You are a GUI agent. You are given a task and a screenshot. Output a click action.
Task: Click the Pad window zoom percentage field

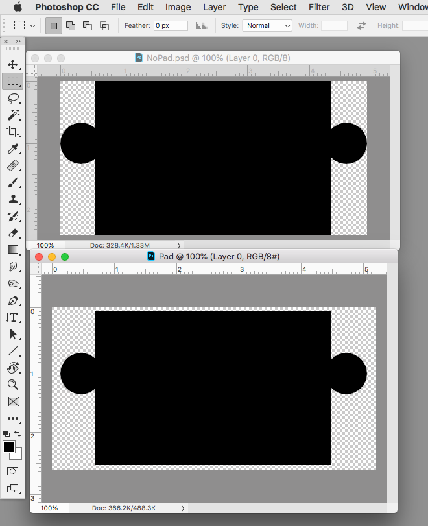49,508
